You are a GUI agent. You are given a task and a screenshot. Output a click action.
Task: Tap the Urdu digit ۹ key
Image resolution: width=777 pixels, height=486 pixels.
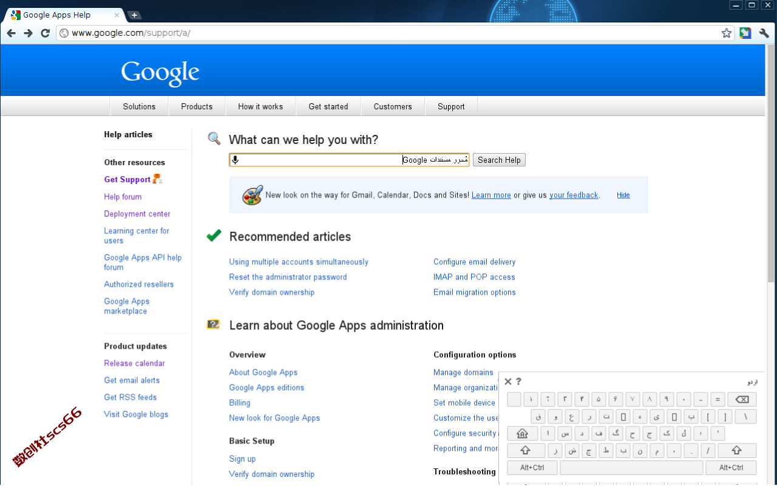click(x=667, y=399)
